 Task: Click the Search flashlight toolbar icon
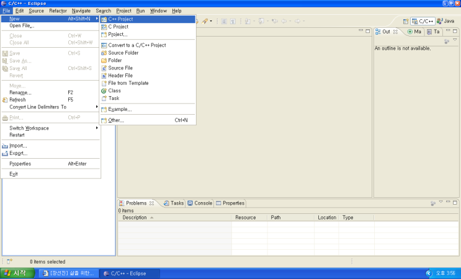pyautogui.click(x=205, y=21)
